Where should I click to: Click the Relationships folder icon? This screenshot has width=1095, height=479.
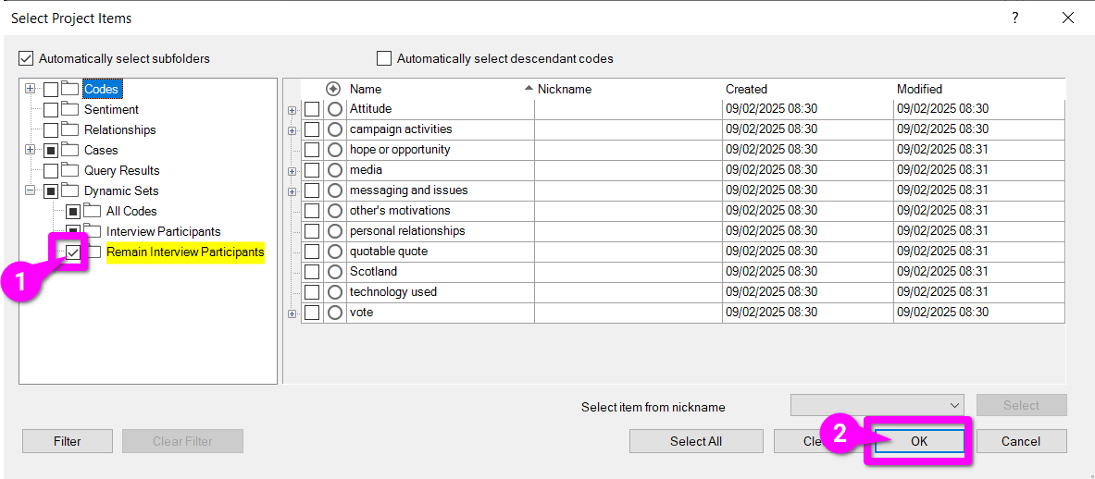point(70,129)
